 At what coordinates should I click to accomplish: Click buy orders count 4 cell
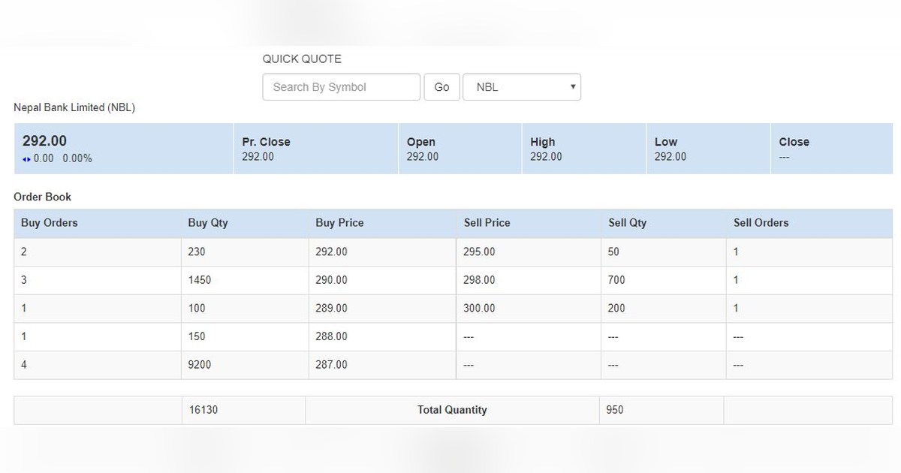(98, 365)
